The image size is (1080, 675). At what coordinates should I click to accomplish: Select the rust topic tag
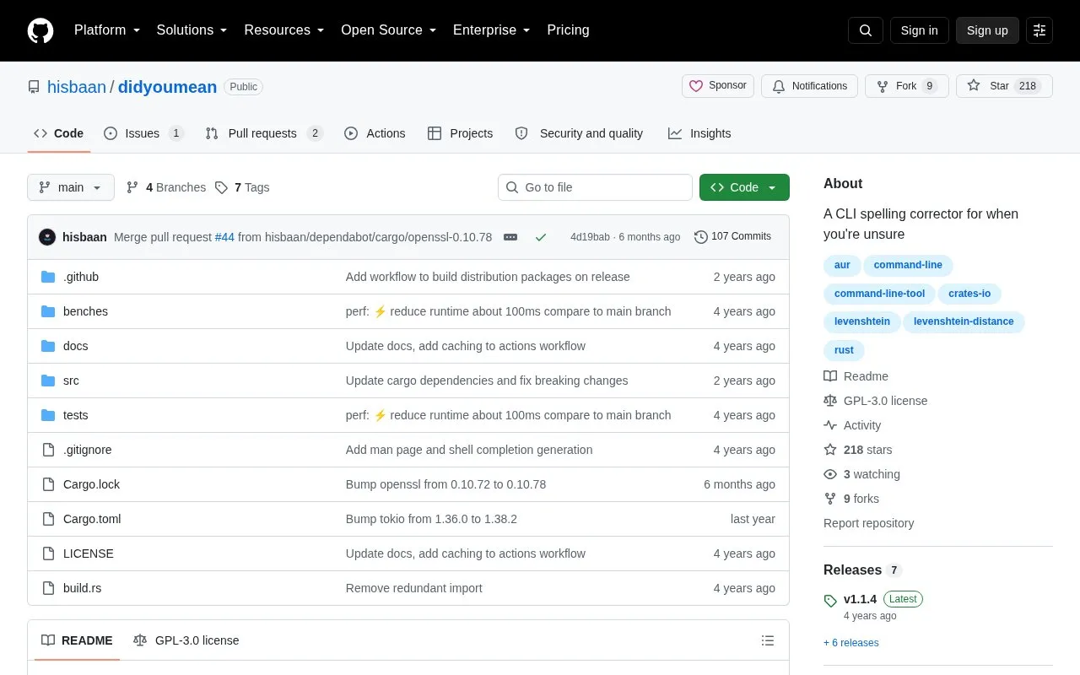844,350
